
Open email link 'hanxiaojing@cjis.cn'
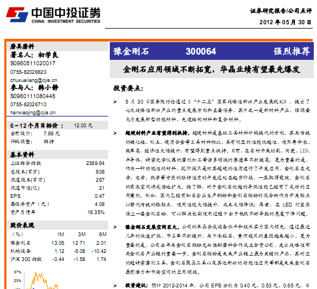(x=33, y=113)
